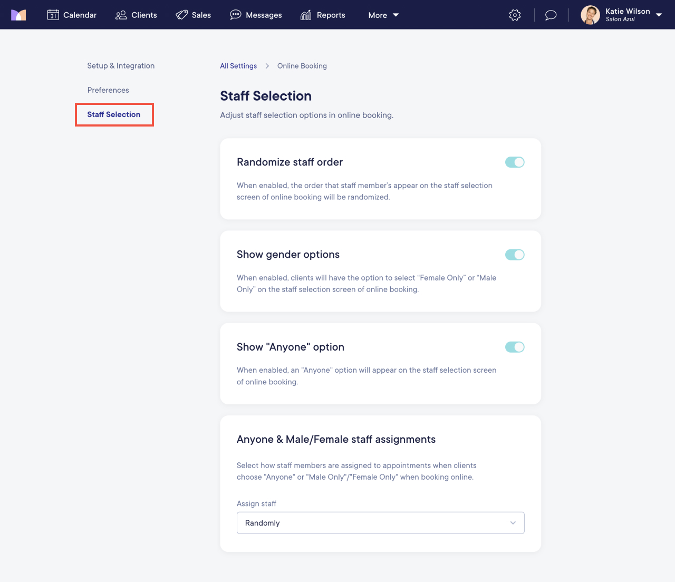
Task: Switch to the Preferences settings section
Action: 108,90
